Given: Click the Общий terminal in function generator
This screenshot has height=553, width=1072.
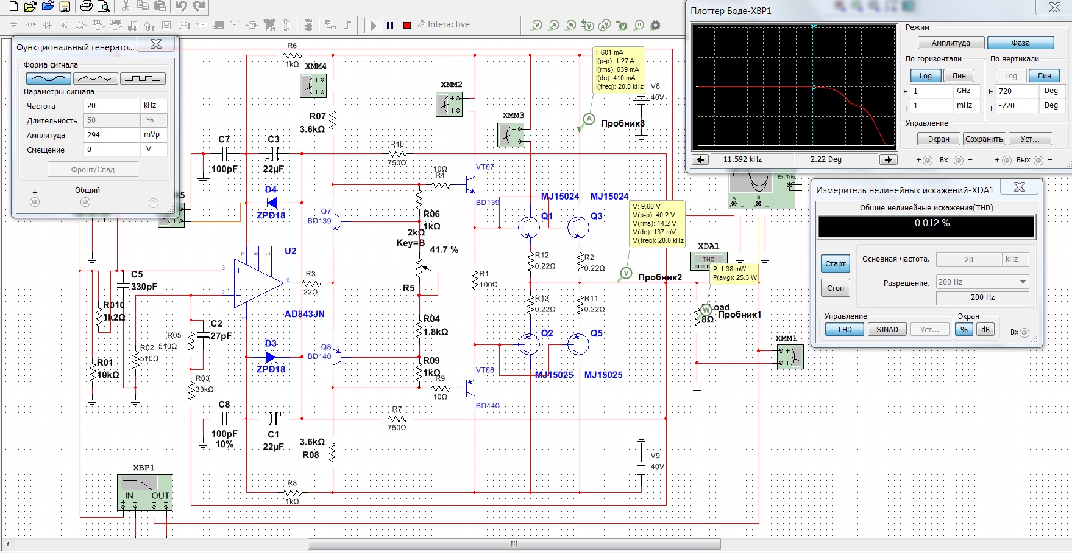Looking at the screenshot, I should coord(85,202).
